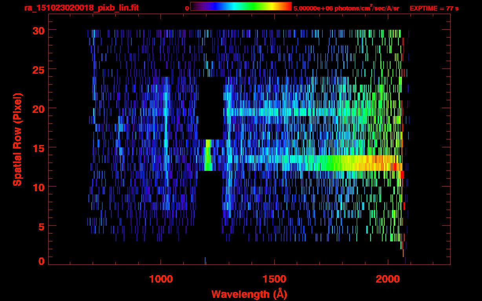Click the x-axis tick label 1500
The height and width of the screenshot is (301, 482).
click(x=274, y=279)
